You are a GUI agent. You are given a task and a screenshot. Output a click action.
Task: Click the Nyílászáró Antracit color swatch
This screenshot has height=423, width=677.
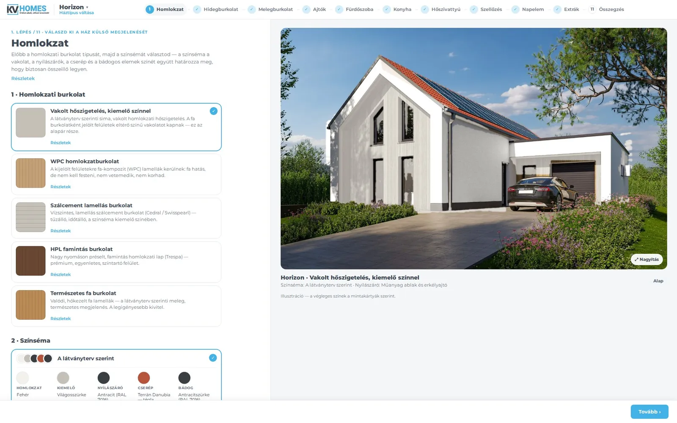tap(104, 378)
